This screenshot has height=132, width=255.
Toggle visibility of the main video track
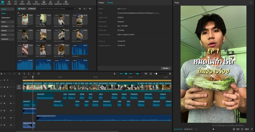pos(7,87)
